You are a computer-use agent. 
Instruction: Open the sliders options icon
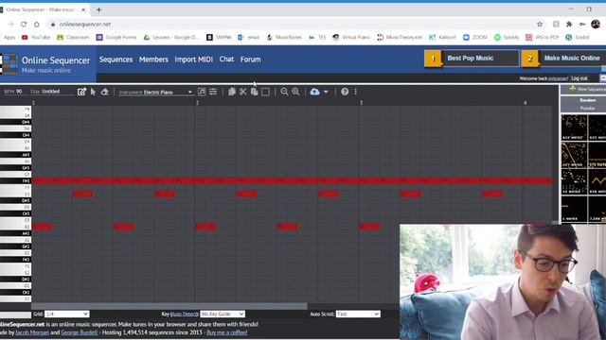coord(213,92)
